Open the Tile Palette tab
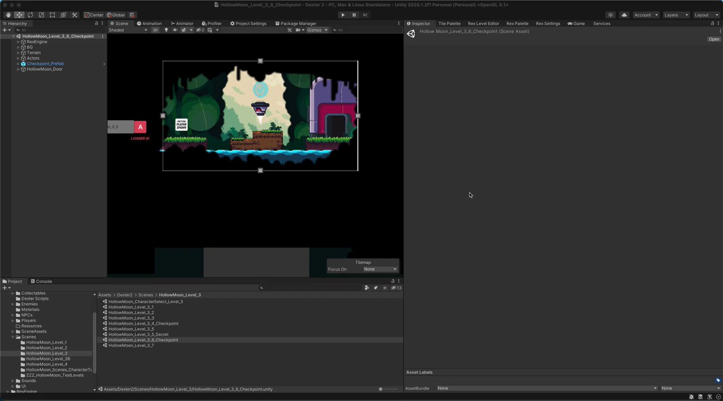 point(450,23)
